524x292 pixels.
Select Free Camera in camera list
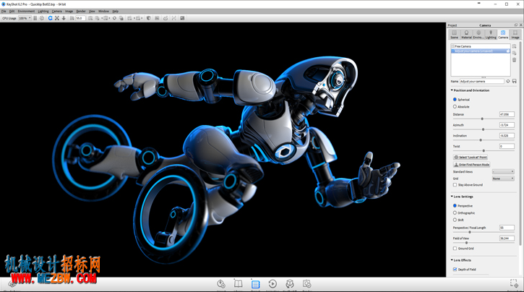(481, 46)
